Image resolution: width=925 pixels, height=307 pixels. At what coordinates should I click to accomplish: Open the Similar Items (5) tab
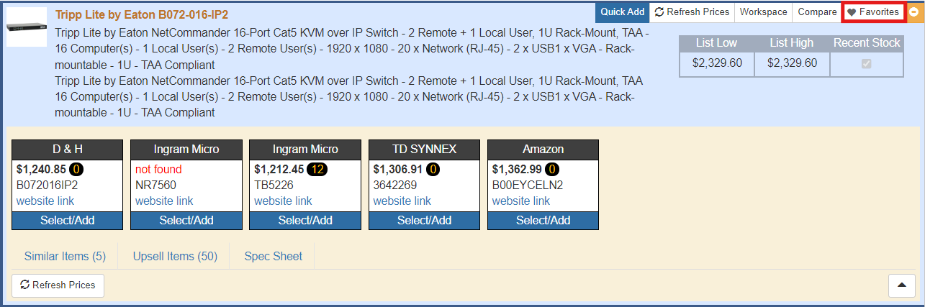click(65, 256)
